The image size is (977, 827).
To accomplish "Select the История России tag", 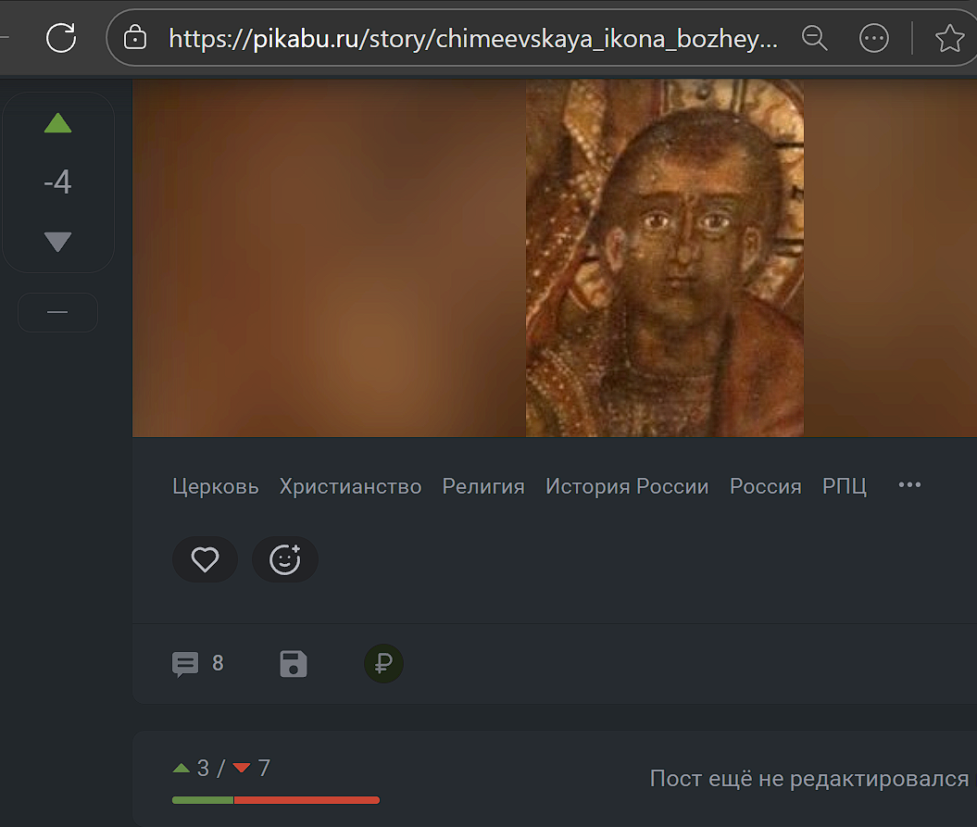I will tap(626, 486).
